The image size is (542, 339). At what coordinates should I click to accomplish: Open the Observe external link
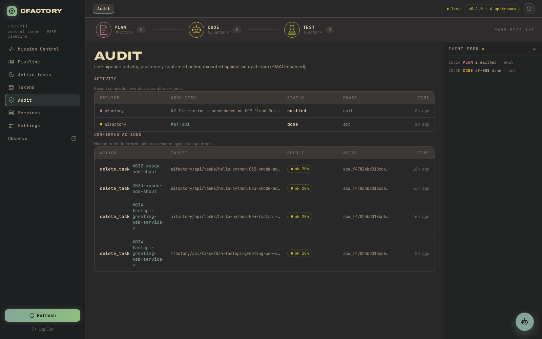coord(43,139)
